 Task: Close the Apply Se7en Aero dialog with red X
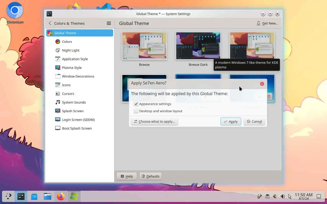(262, 84)
